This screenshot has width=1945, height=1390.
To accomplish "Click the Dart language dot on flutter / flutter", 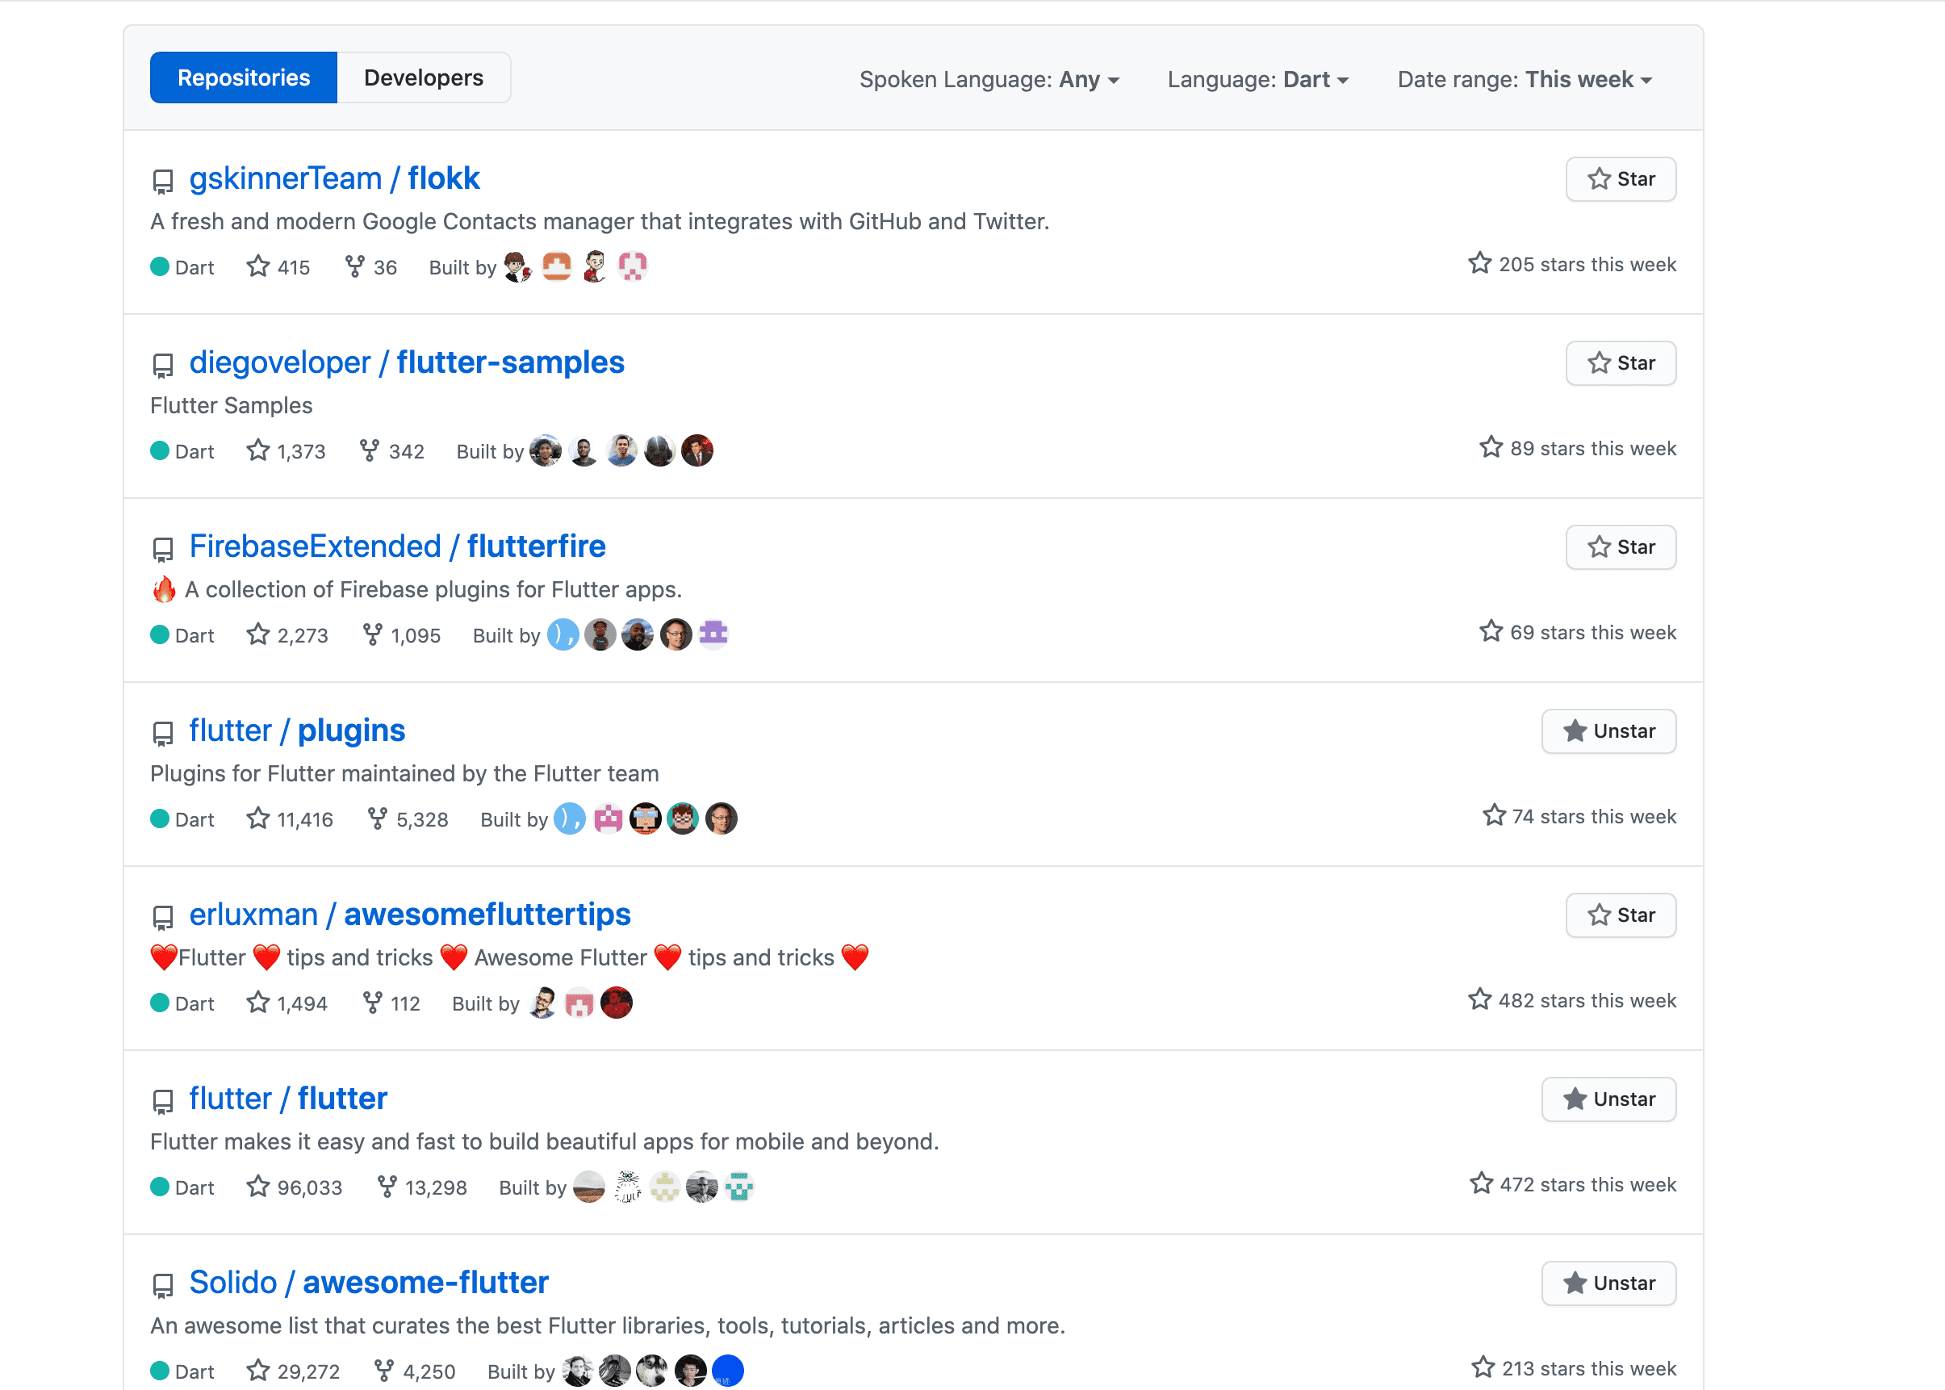I will point(159,1187).
